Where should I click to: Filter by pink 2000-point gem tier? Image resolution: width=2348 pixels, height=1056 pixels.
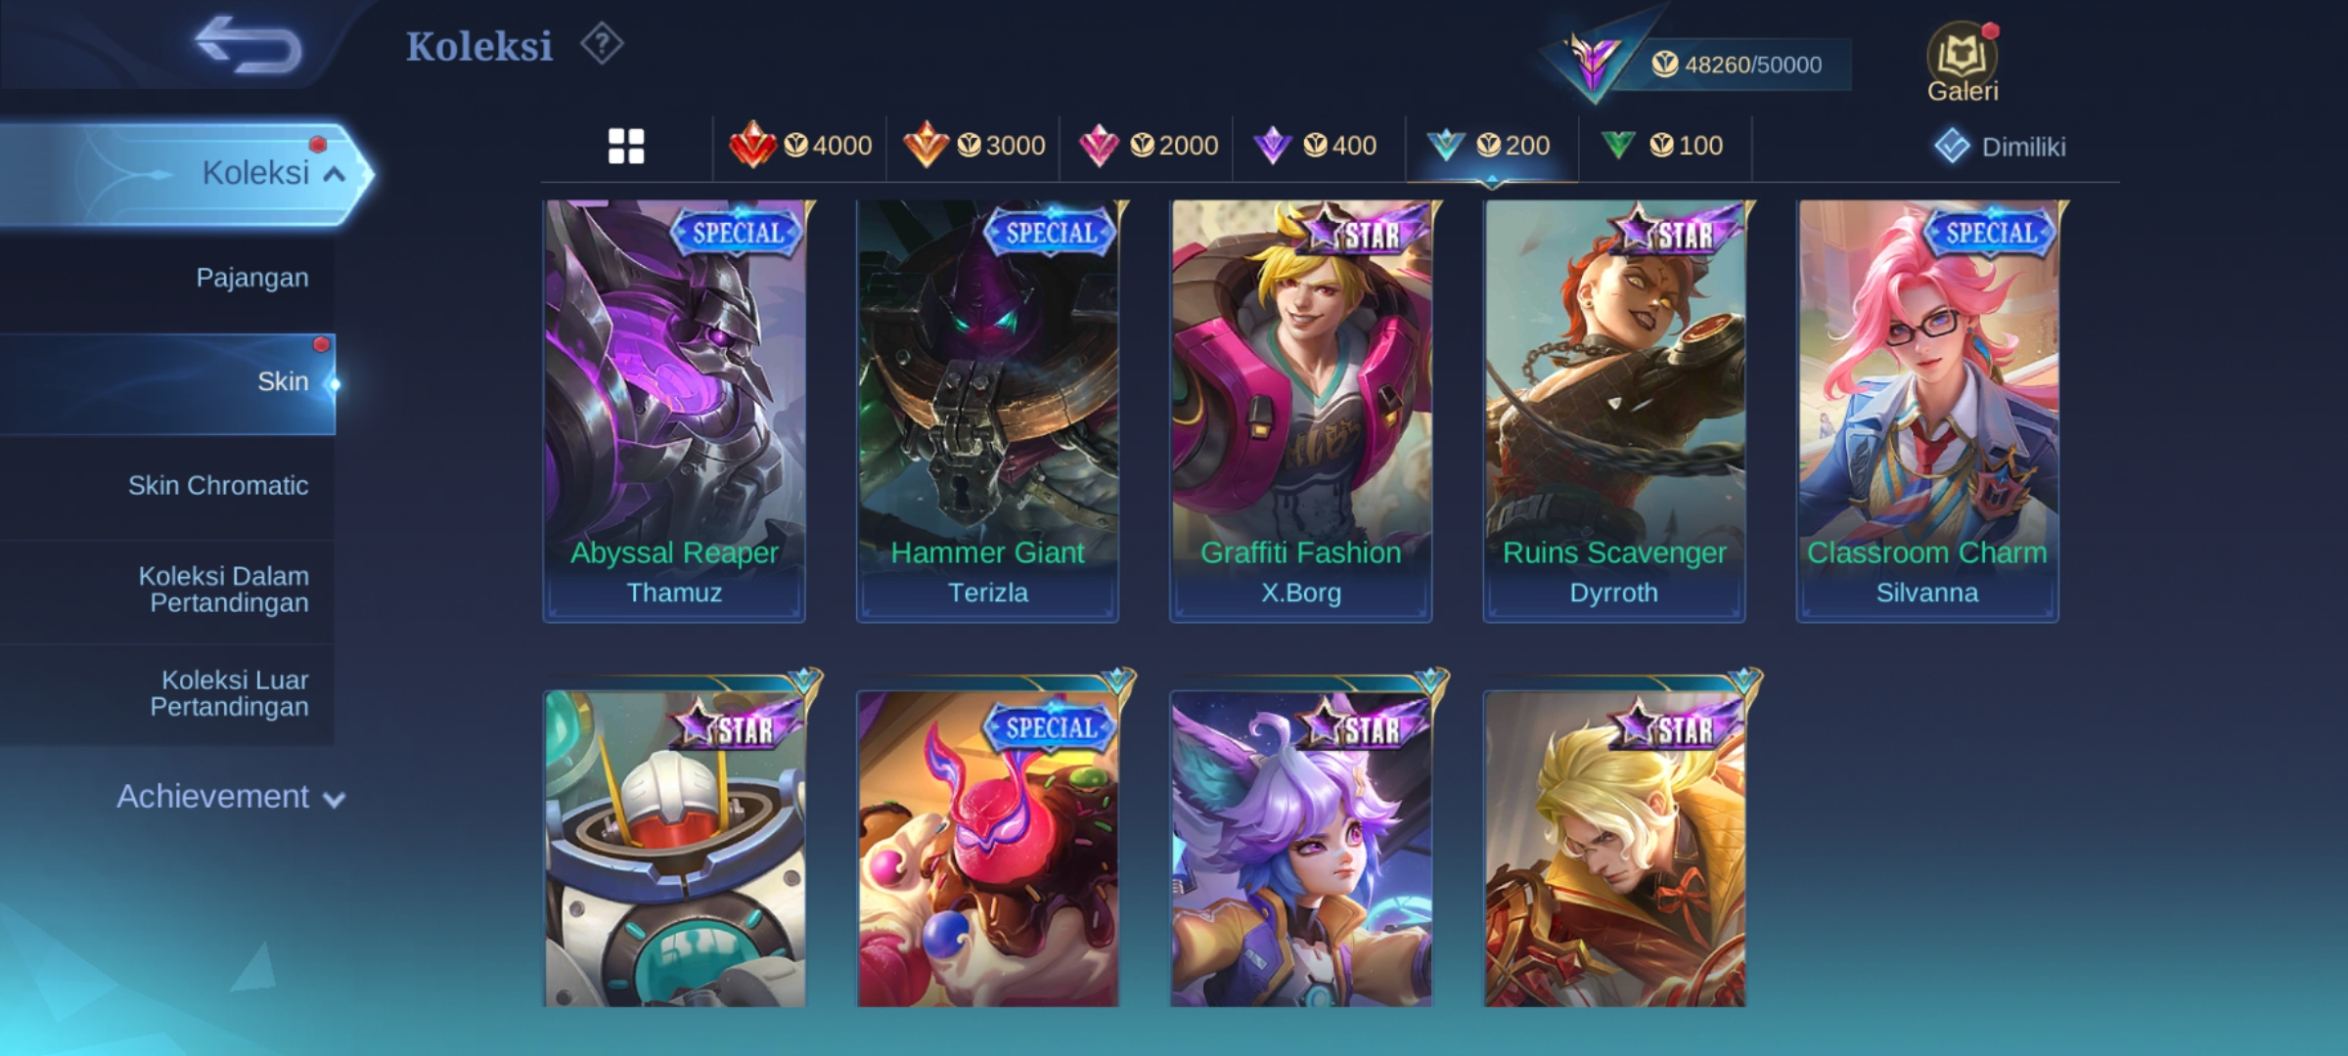[x=1148, y=146]
